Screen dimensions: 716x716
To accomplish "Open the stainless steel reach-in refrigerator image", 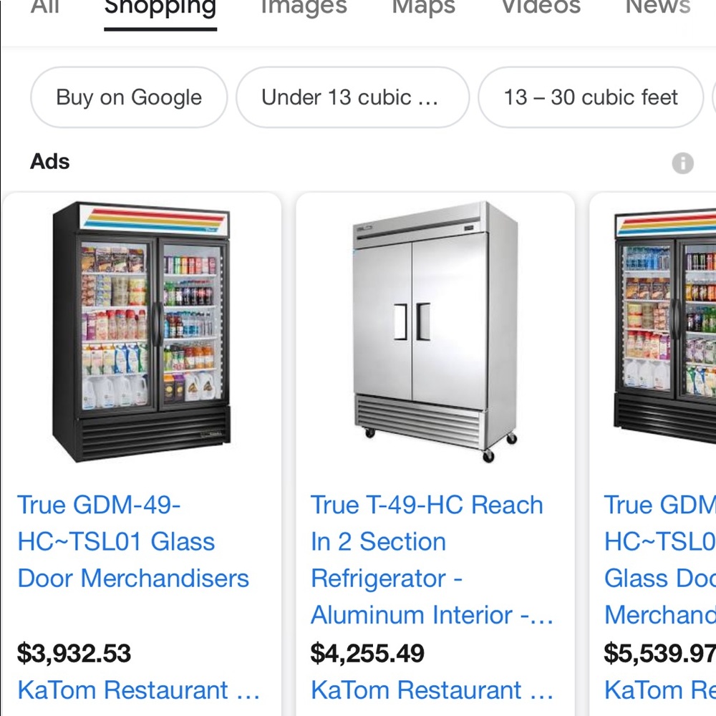I will point(435,332).
